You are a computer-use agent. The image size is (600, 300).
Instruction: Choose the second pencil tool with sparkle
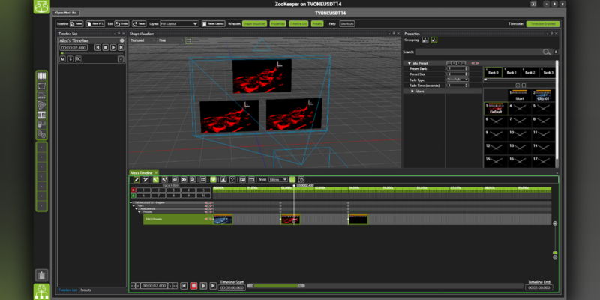[x=145, y=179]
